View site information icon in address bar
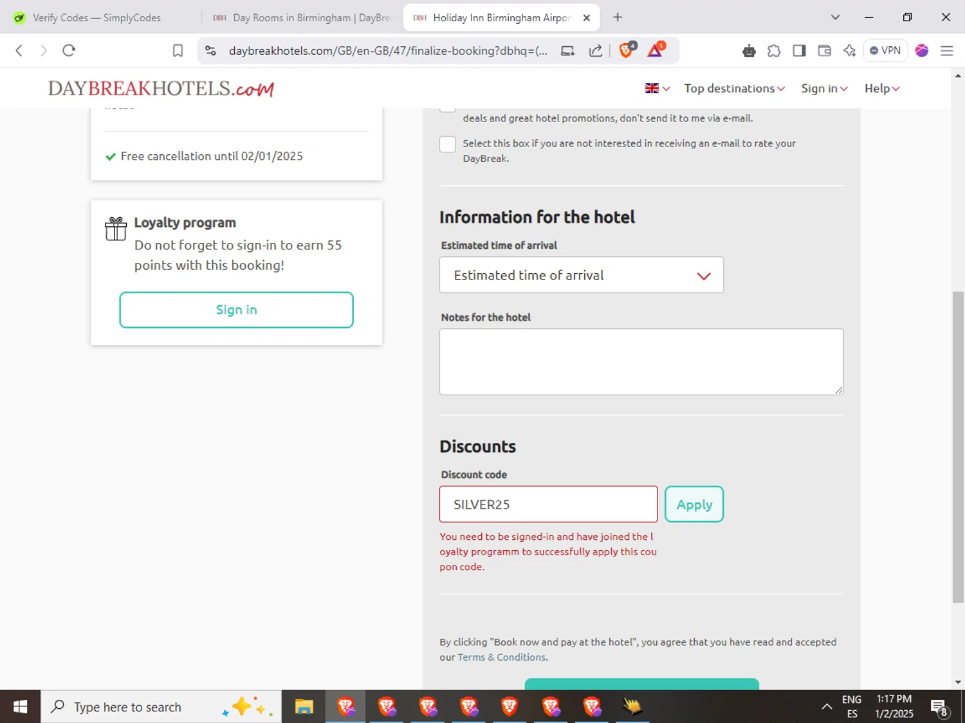965x723 pixels. point(210,51)
